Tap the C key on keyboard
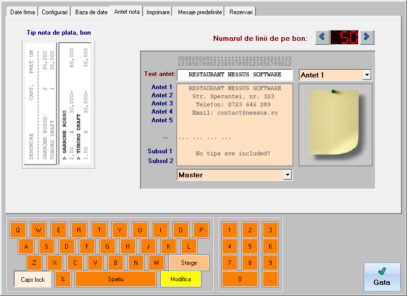 75,263
